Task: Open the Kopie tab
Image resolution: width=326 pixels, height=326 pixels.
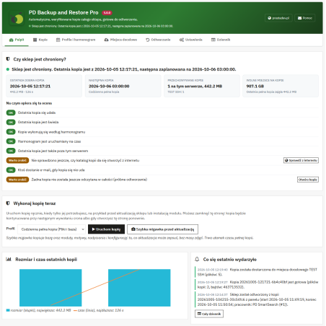Action: (x=40, y=40)
